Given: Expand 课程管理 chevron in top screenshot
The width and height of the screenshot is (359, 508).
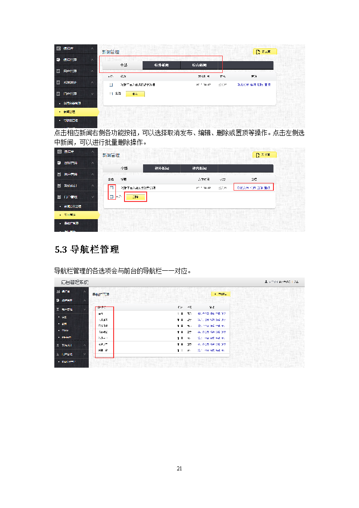Looking at the screenshot, I should (92, 60).
